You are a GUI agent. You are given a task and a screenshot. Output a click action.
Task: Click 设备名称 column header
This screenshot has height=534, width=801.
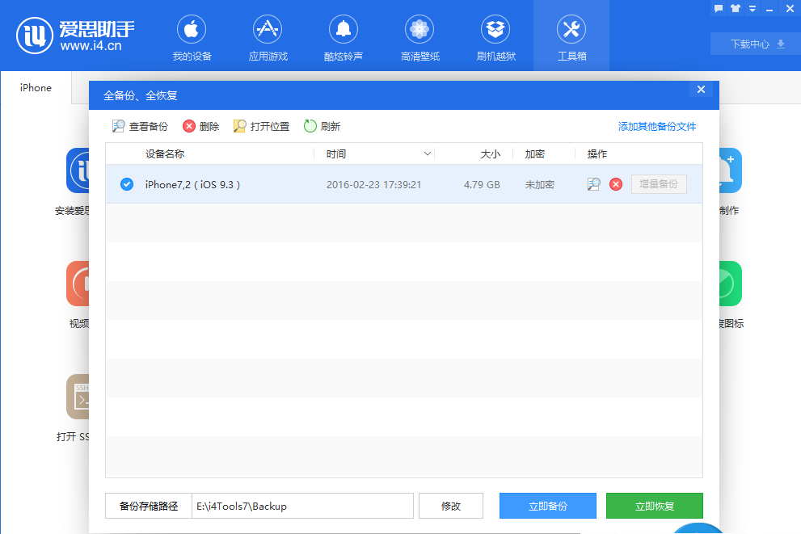pyautogui.click(x=165, y=153)
